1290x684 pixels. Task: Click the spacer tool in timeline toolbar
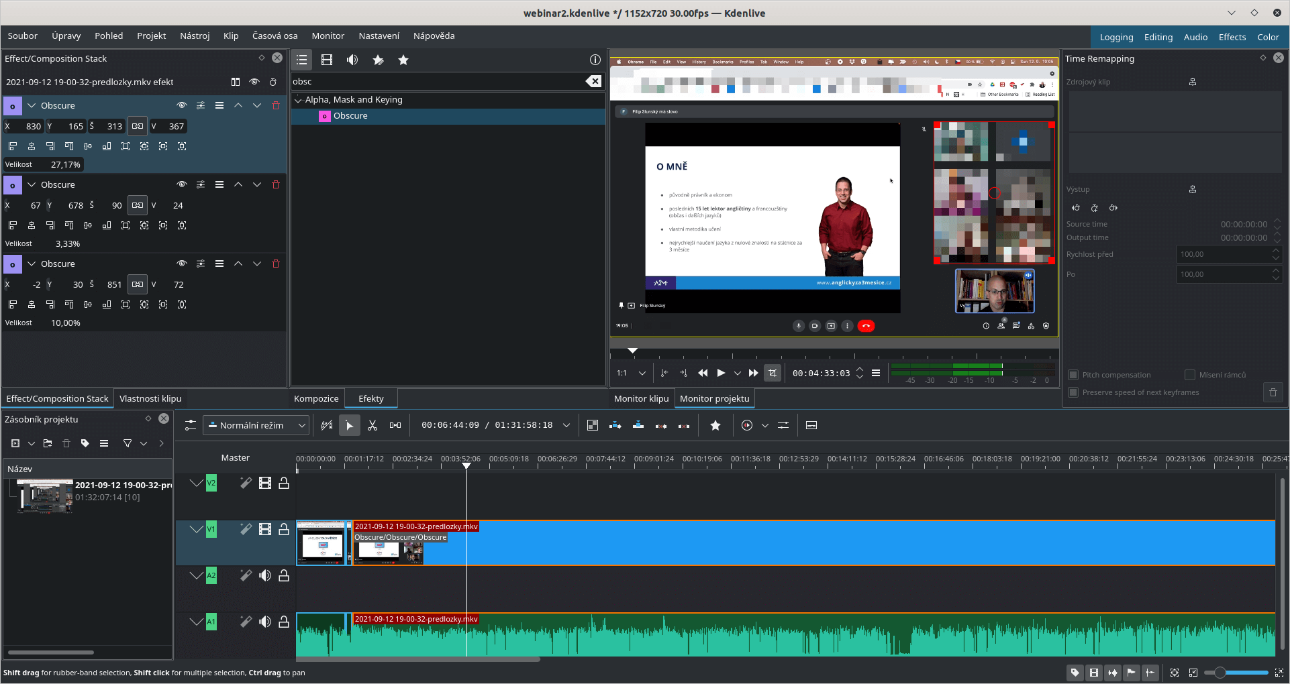tap(395, 425)
